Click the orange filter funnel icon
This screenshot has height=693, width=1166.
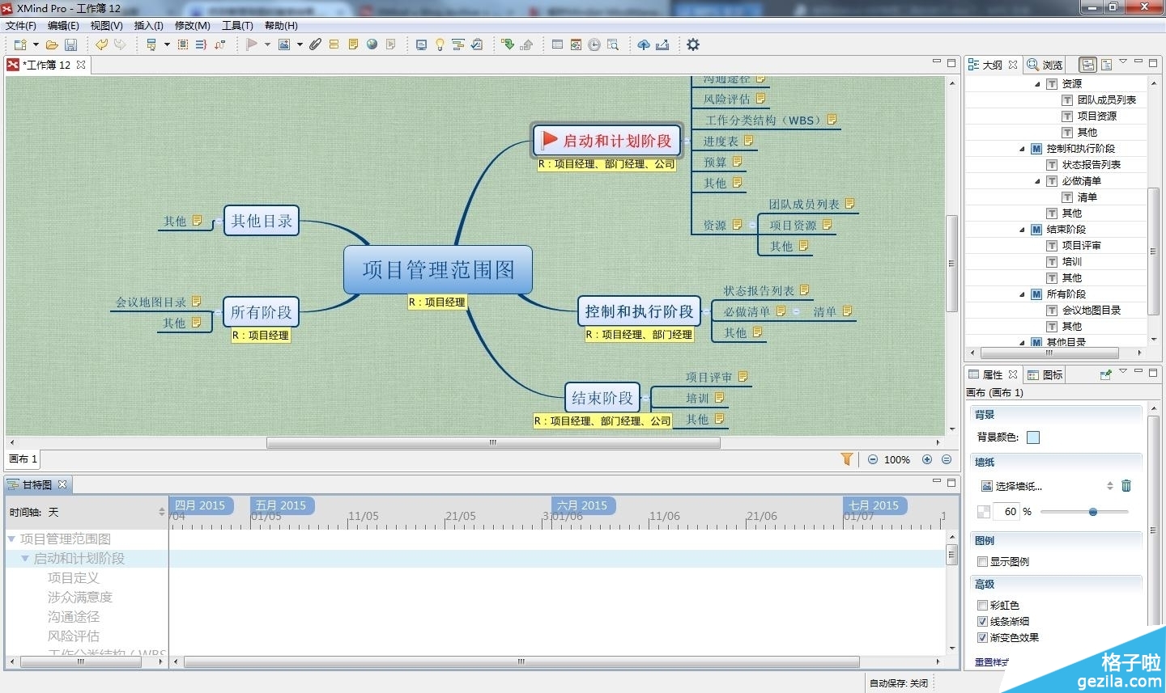[x=847, y=459]
